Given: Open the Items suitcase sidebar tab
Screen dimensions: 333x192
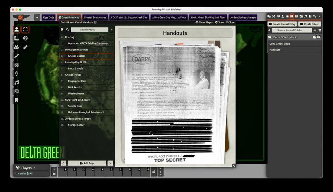Looking at the screenshot, I should (287, 16).
